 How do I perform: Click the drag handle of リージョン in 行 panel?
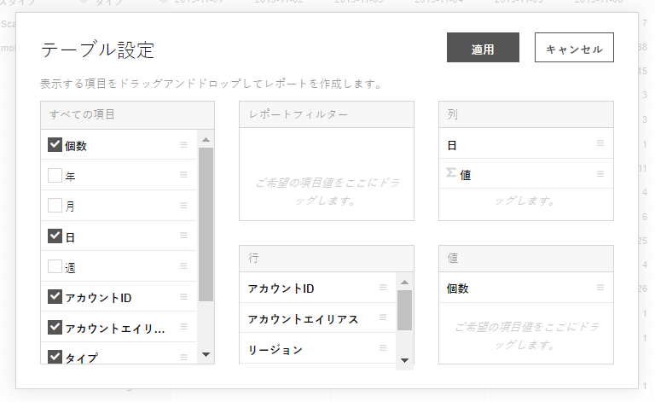click(383, 348)
